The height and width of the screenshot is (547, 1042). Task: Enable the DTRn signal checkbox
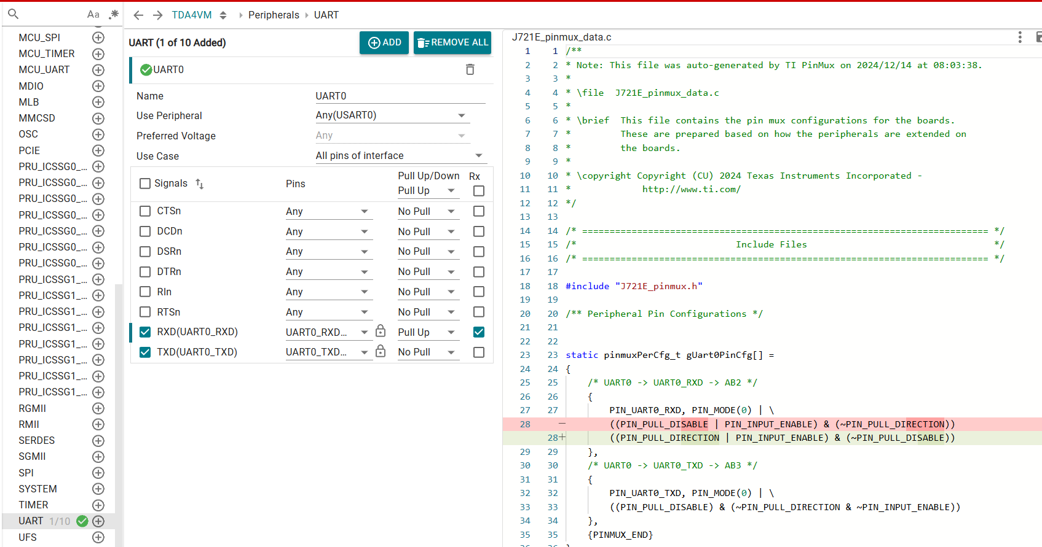pyautogui.click(x=145, y=272)
